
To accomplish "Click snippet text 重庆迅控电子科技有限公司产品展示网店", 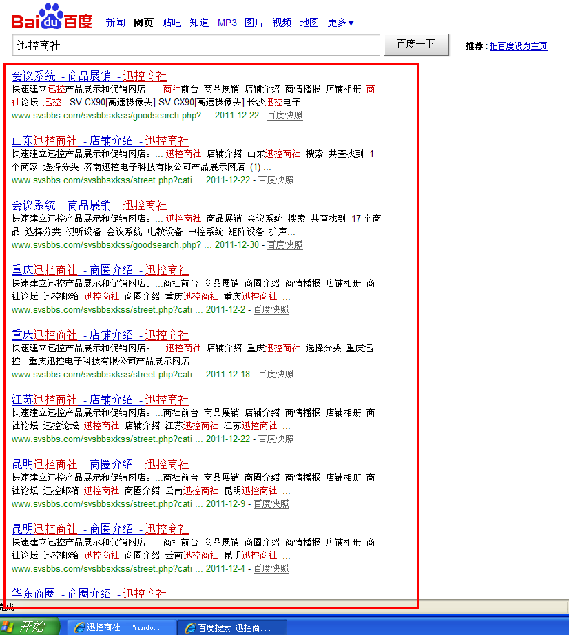I will [x=109, y=362].
